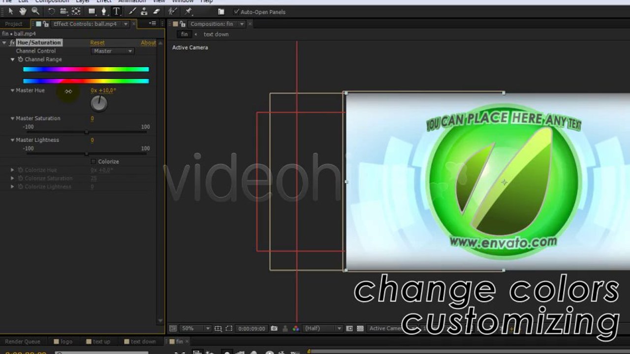The image size is (630, 354).
Task: Select the Pen tool
Action: tap(104, 11)
